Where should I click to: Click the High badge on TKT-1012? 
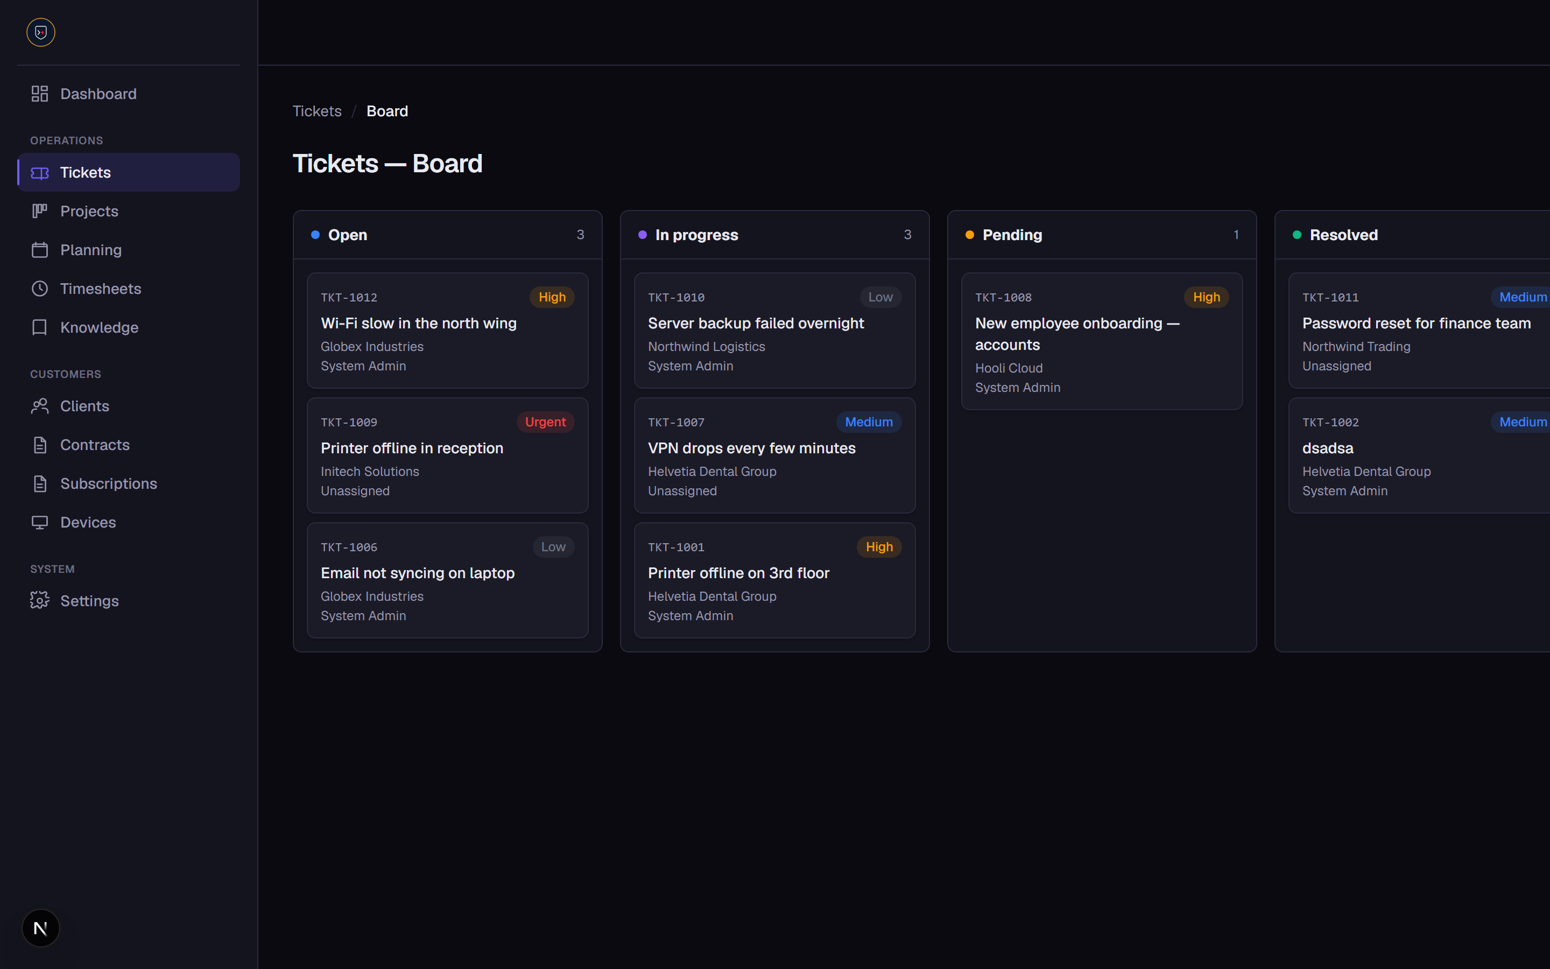(x=552, y=297)
